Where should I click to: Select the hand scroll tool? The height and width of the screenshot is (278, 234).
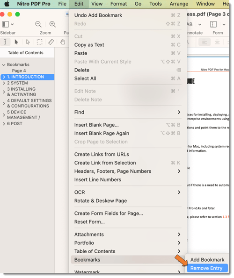pyautogui.click(x=63, y=42)
